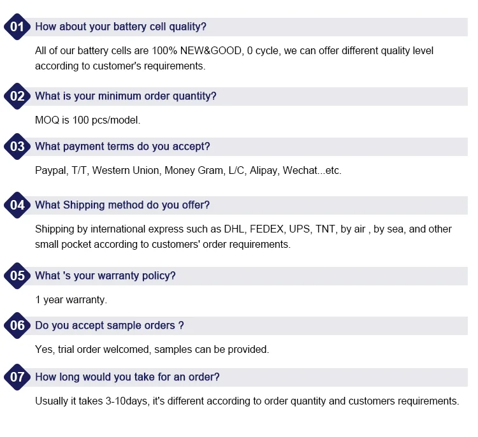478x437 pixels.
Task: Expand the sample orders question
Action: pyautogui.click(x=110, y=326)
